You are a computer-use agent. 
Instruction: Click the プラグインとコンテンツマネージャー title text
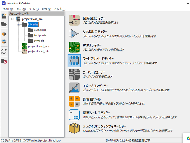coord(104,126)
